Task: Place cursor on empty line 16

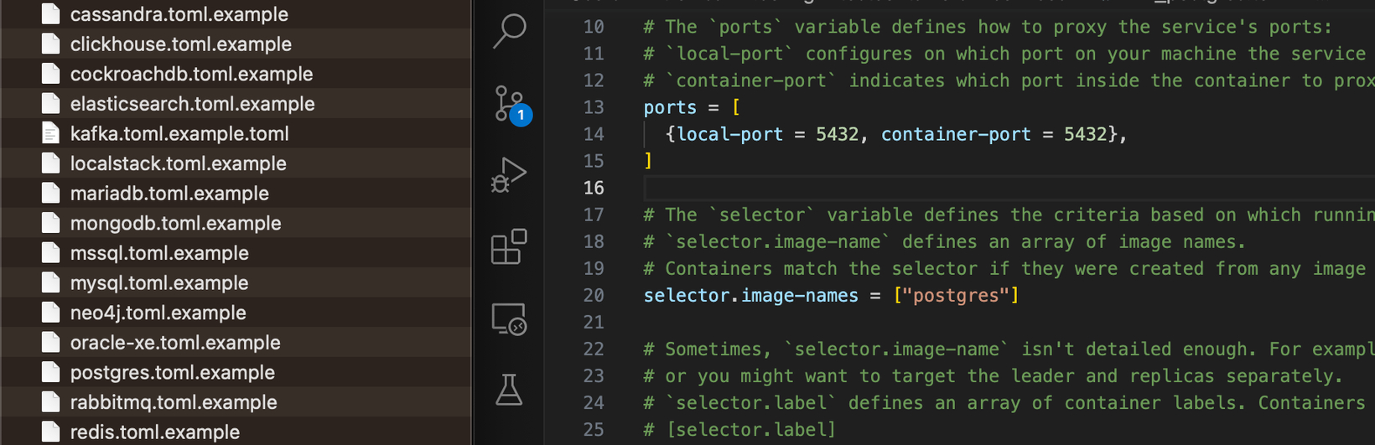Action: [1006, 188]
